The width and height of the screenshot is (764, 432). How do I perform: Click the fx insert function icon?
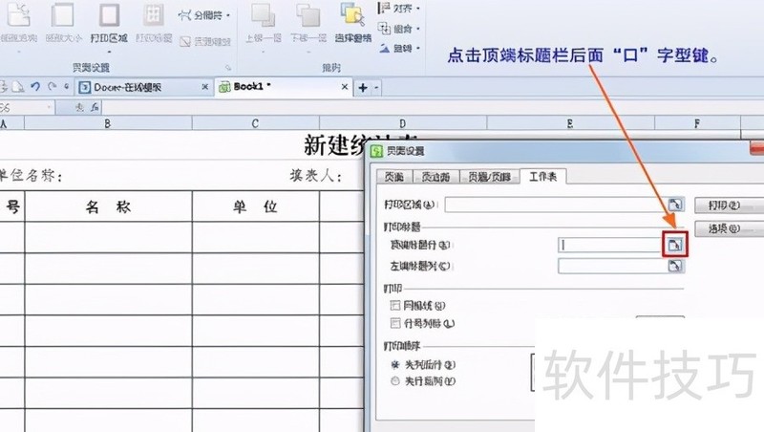pyautogui.click(x=95, y=107)
